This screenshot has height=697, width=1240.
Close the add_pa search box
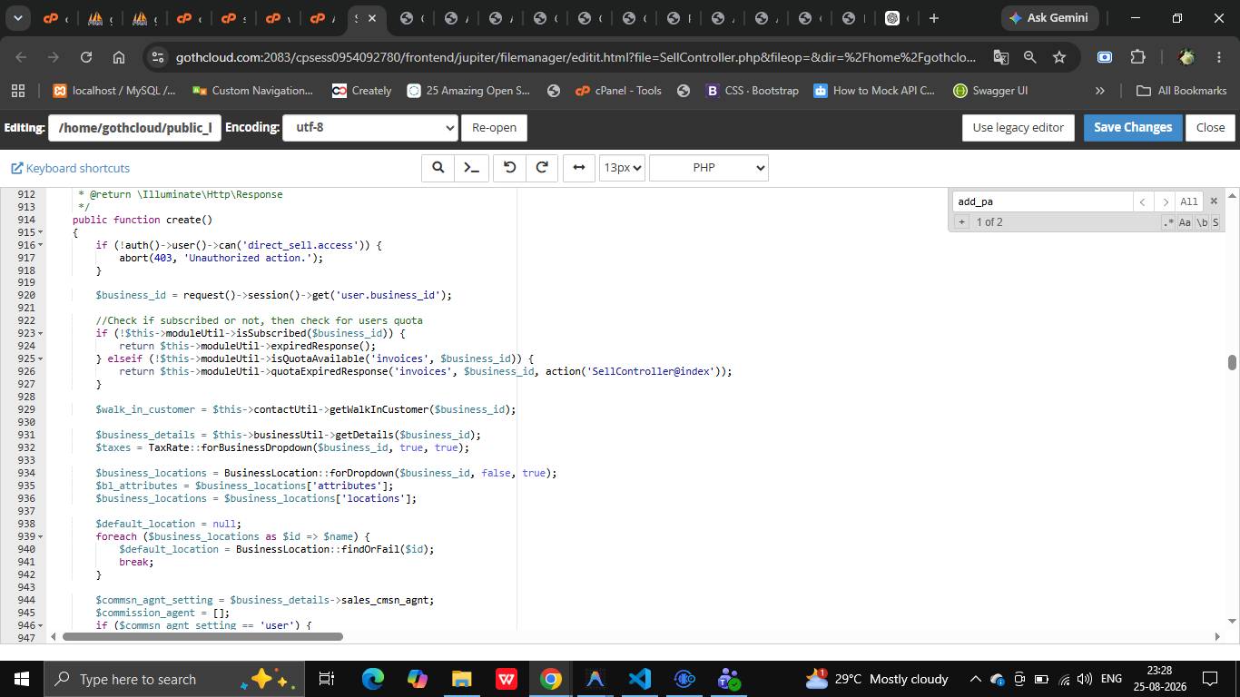pos(1214,201)
